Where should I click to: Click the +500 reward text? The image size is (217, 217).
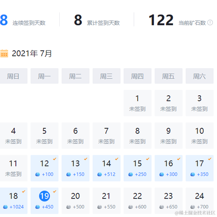pyautogui.click(x=79, y=207)
